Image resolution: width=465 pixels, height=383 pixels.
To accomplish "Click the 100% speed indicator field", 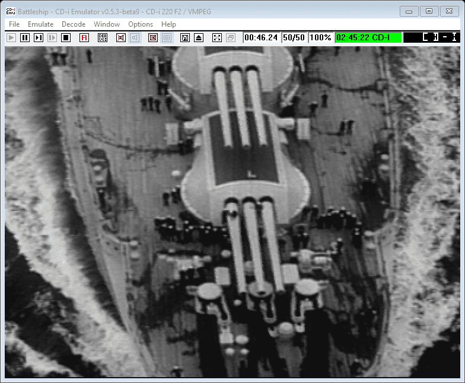I will point(320,37).
